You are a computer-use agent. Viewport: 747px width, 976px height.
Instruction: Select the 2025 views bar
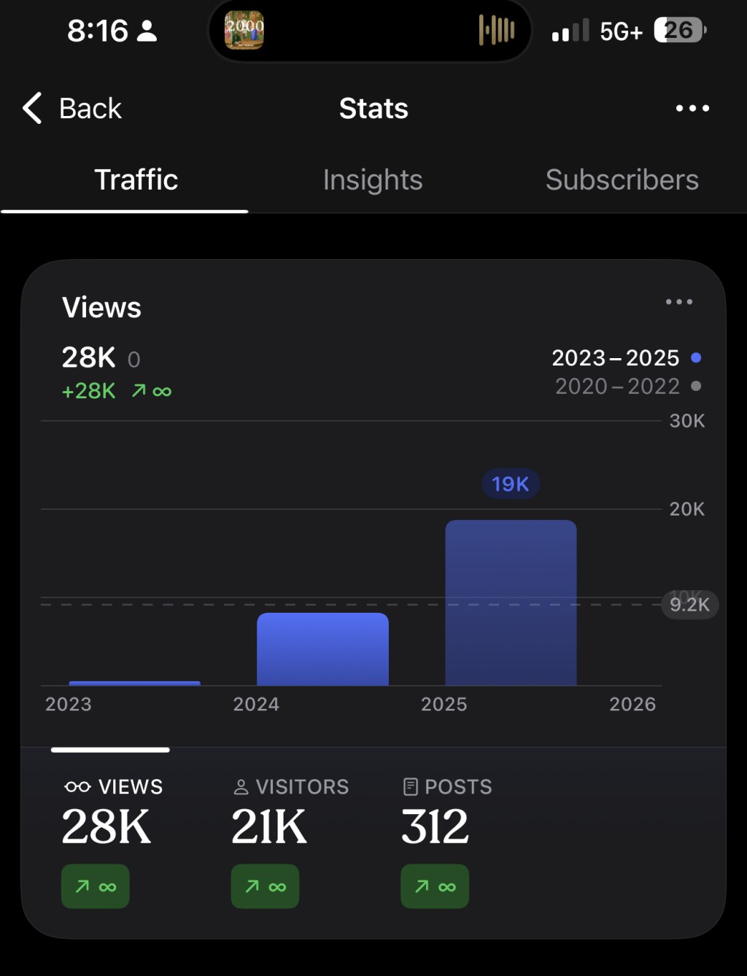[511, 603]
